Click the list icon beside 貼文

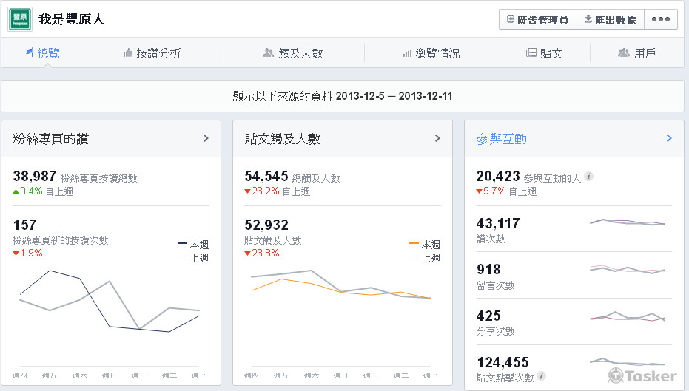tap(531, 52)
